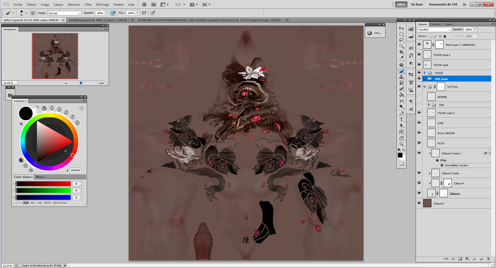The image size is (496, 268).
Task: Open the Calque menu
Action: point(58,4)
